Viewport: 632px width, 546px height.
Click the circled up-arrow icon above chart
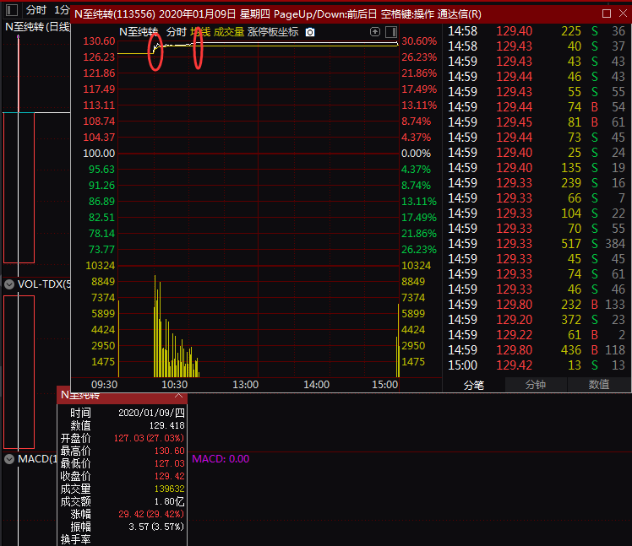pos(375,32)
